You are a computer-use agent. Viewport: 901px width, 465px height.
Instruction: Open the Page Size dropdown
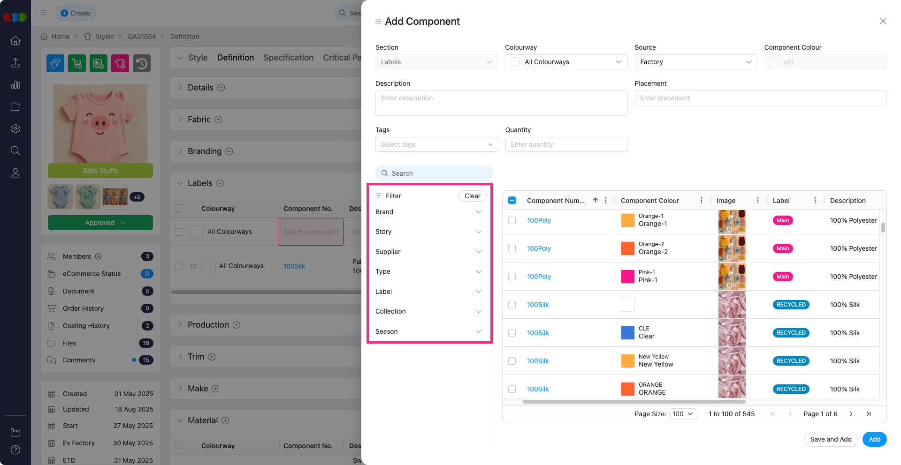(x=683, y=414)
